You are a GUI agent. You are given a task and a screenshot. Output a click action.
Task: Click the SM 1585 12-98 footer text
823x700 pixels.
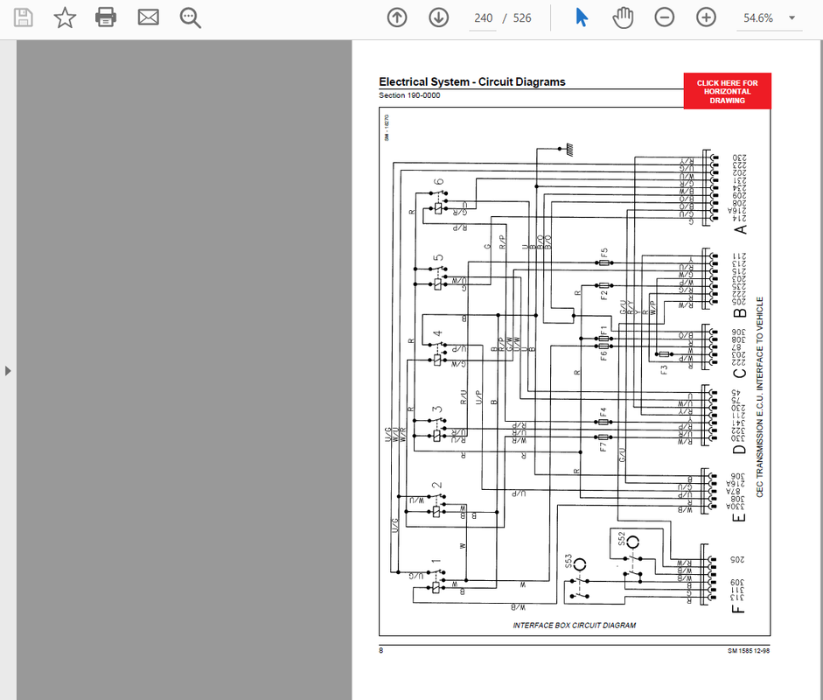click(x=749, y=651)
